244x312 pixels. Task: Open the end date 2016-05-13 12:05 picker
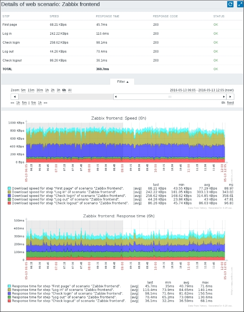pyautogui.click(x=212, y=90)
